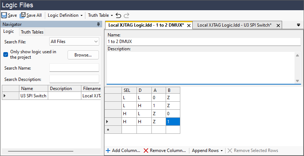This screenshot has width=304, height=156.
Task: Click the Browse button
Action: pyautogui.click(x=83, y=55)
